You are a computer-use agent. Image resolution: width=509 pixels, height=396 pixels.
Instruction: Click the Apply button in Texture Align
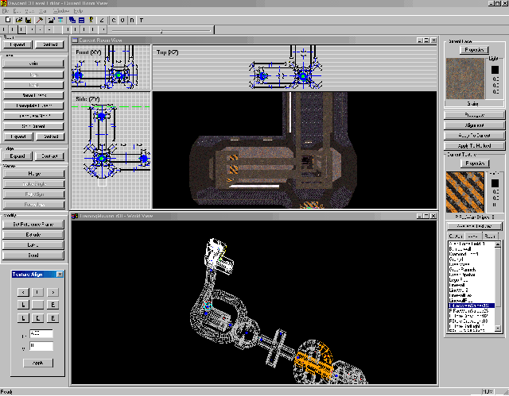point(38,363)
